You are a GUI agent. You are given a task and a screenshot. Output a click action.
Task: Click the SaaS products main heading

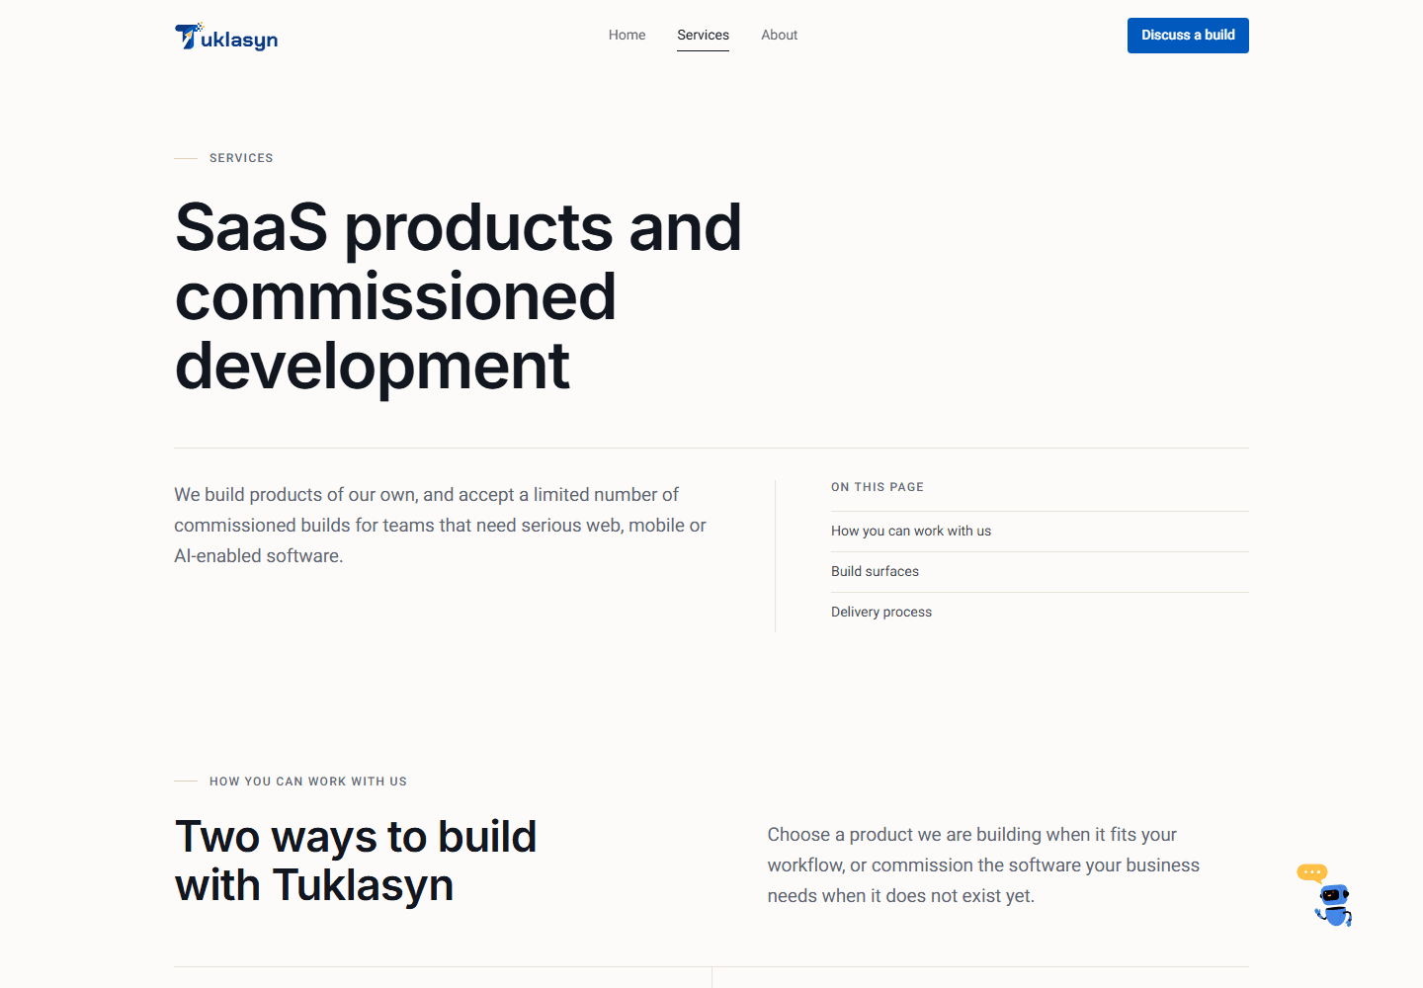(x=459, y=296)
